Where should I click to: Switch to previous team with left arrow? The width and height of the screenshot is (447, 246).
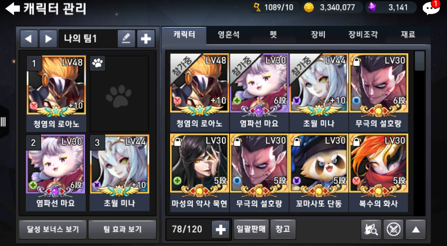pyautogui.click(x=29, y=39)
